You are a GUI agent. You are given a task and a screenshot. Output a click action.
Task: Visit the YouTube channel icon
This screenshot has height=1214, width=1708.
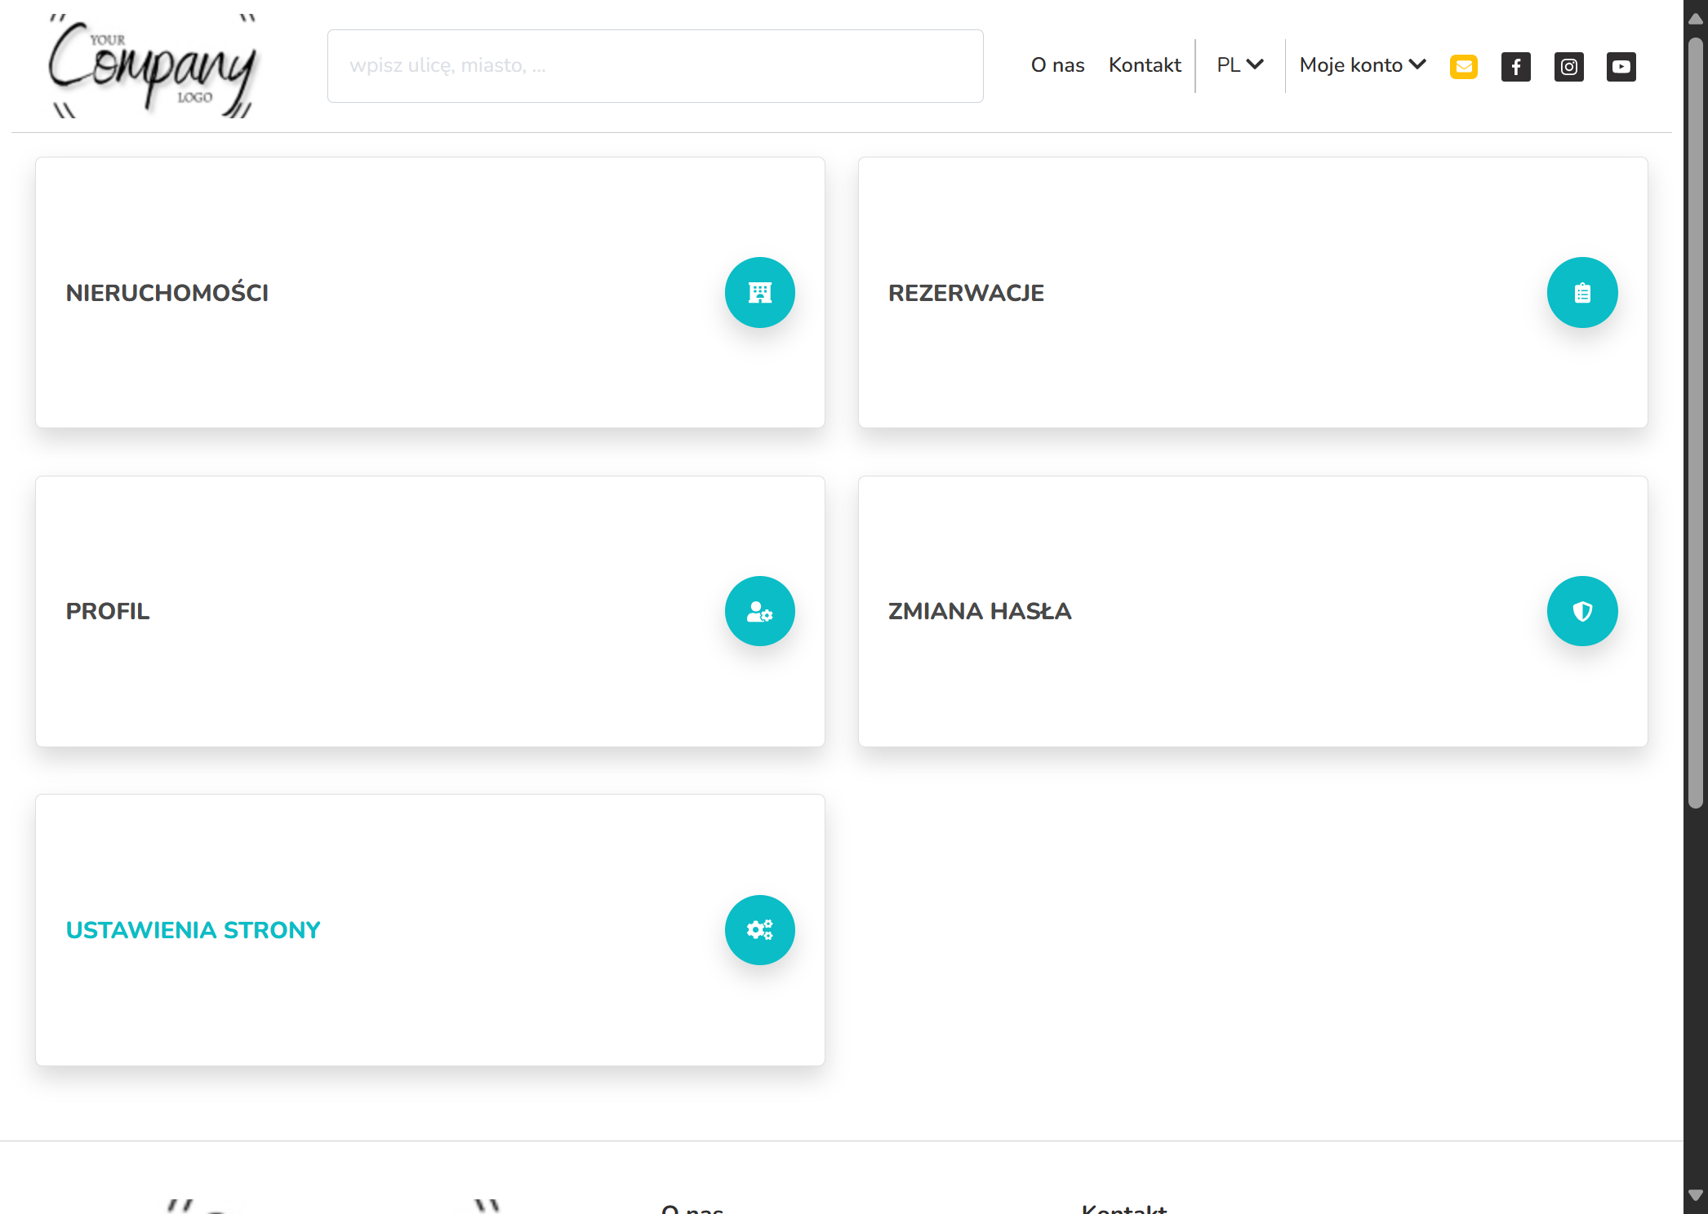(x=1621, y=67)
